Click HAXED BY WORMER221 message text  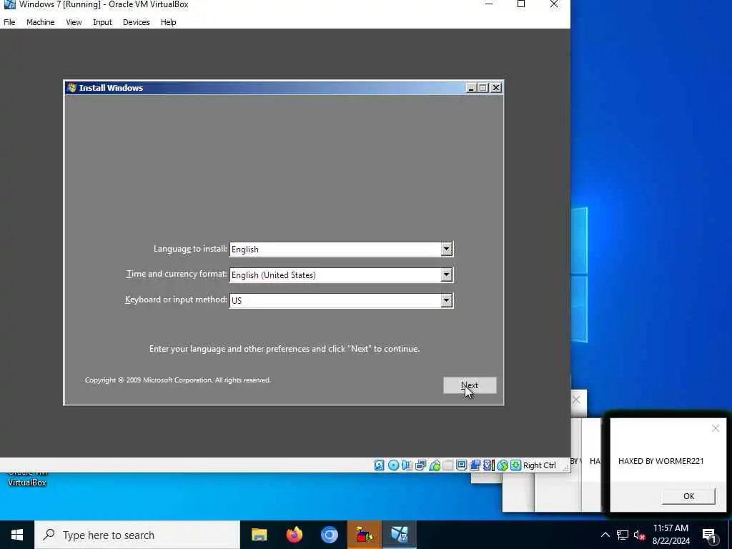[661, 461]
